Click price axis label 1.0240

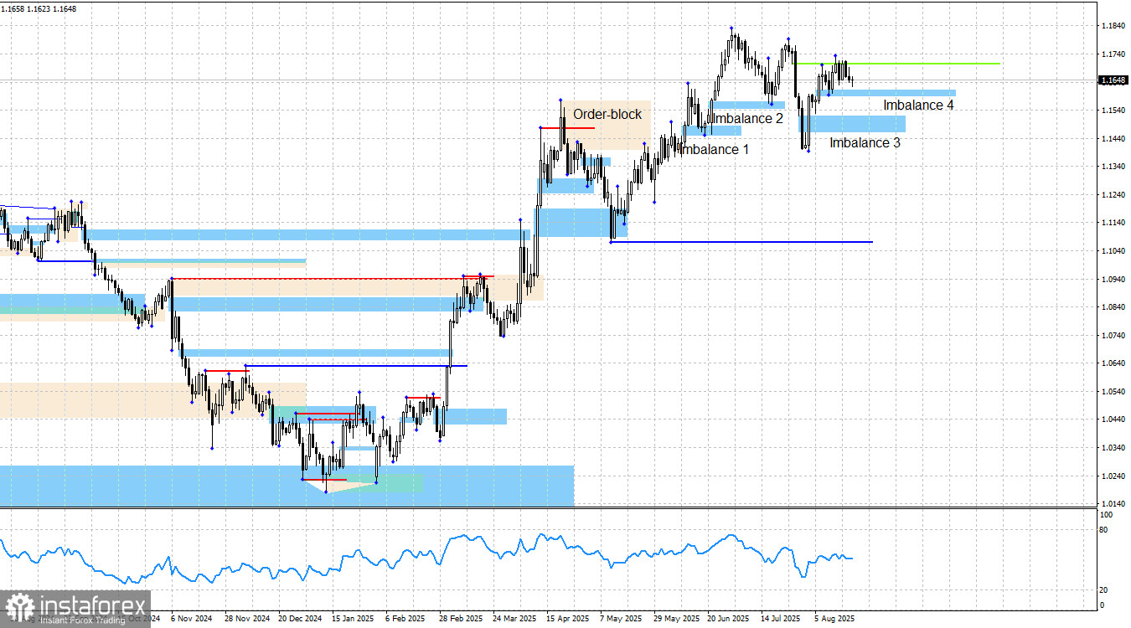click(x=1113, y=476)
